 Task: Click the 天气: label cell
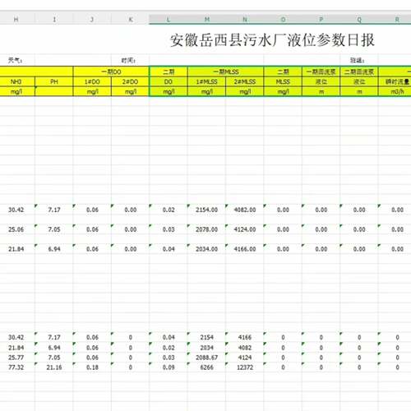16,60
